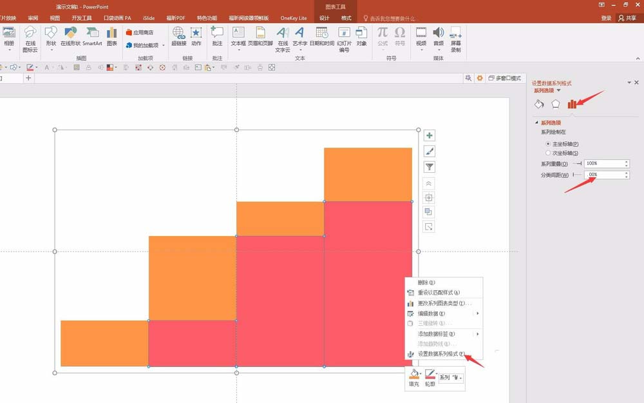The width and height of the screenshot is (644, 403).
Task: Select the Effects pentagon icon in pane
Action: click(555, 104)
